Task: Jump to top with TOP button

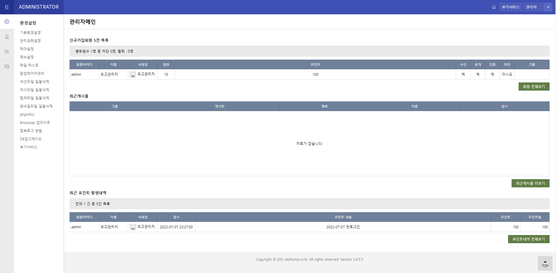Action: point(545,263)
